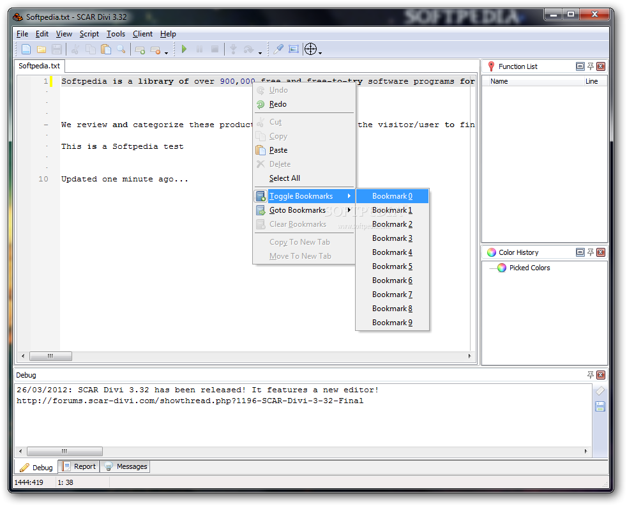627x506 pixels.
Task: Expand Toggle Bookmarks submenu arrow
Action: pos(349,196)
